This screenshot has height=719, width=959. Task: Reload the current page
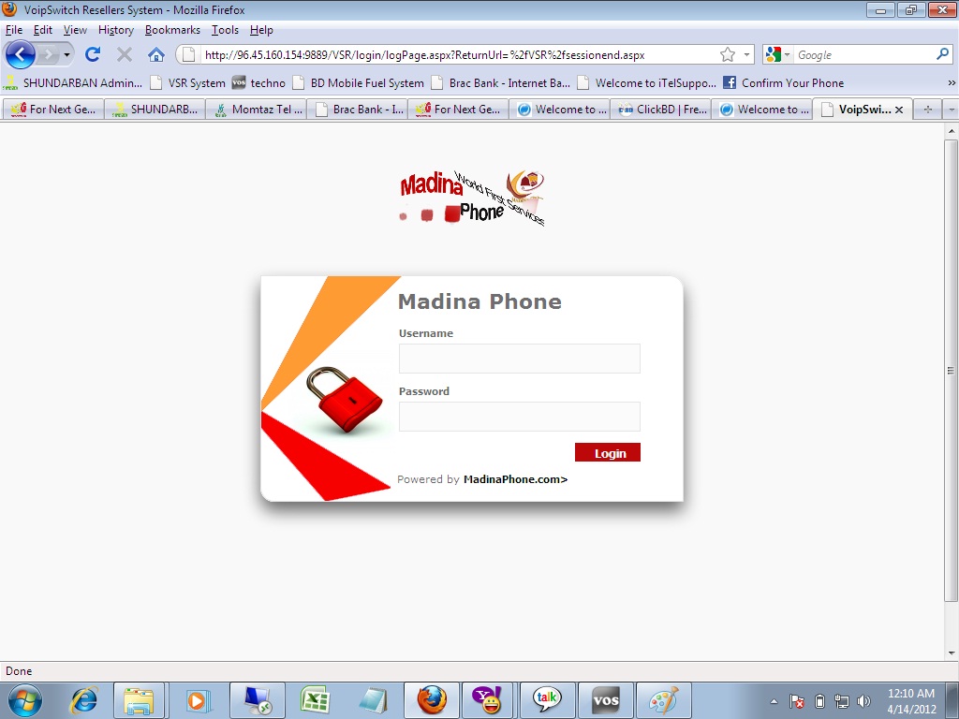coord(93,55)
